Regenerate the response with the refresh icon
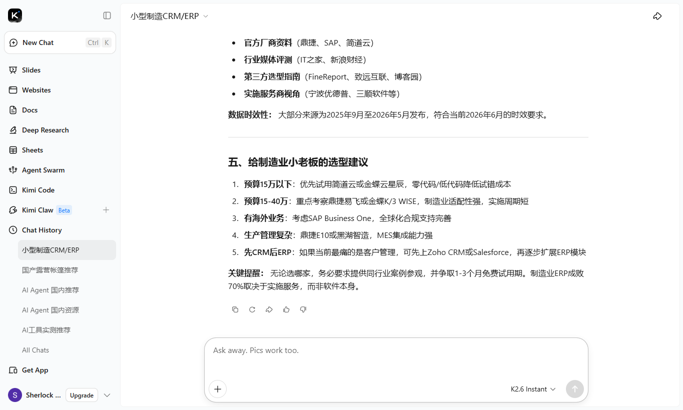Image resolution: width=683 pixels, height=410 pixels. (x=252, y=309)
